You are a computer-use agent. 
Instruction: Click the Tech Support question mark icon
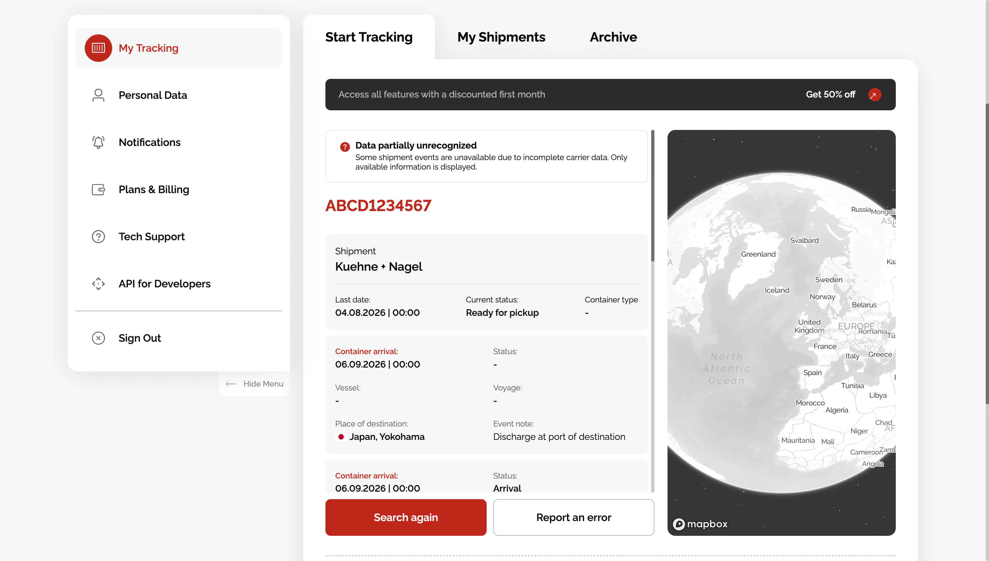tap(98, 237)
